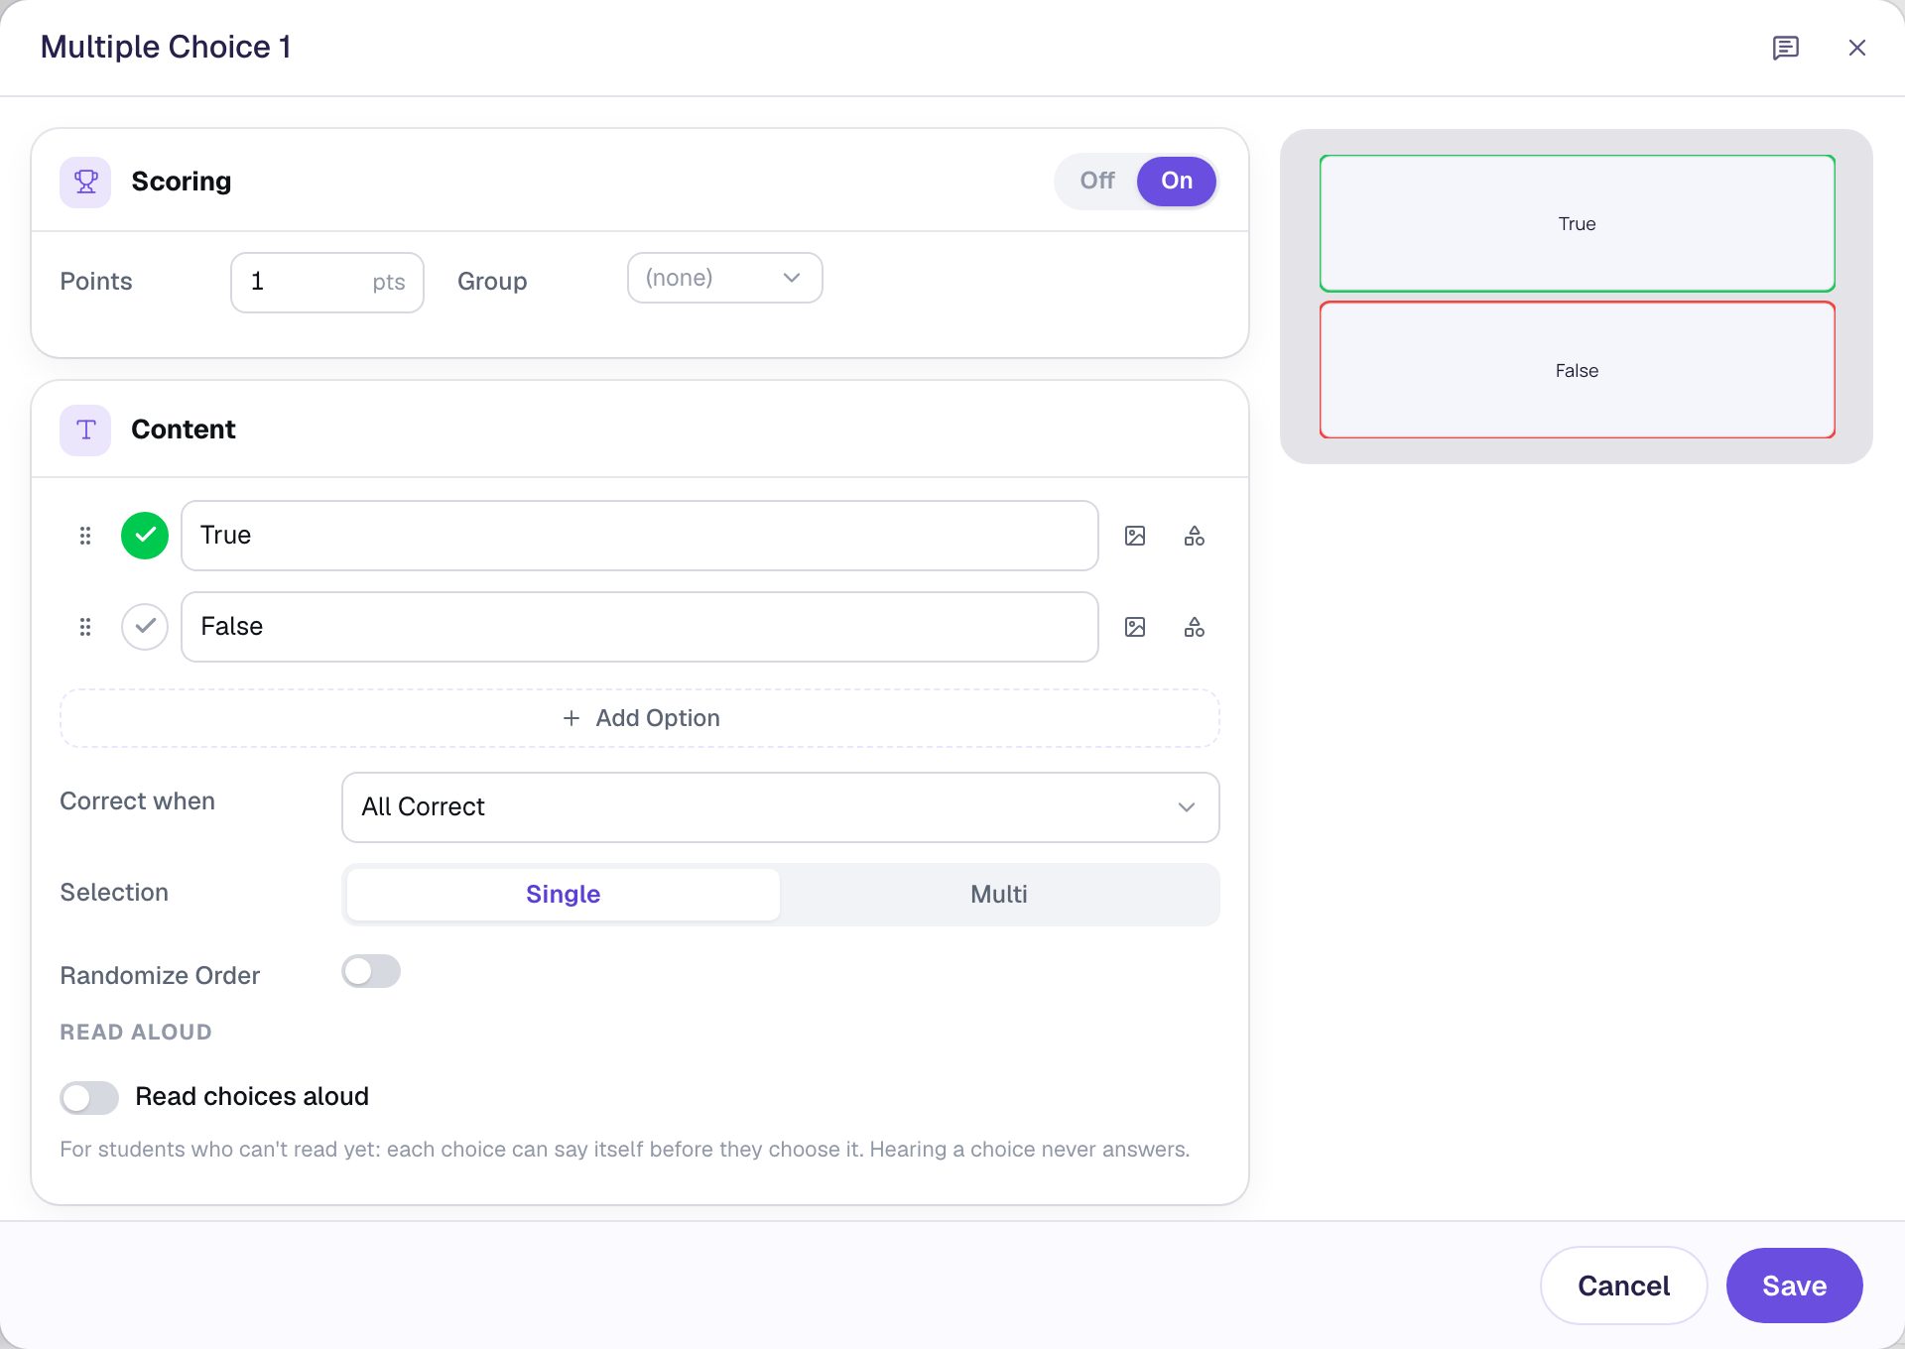Image resolution: width=1905 pixels, height=1349 pixels.
Task: Edit the Points value field
Action: pyautogui.click(x=327, y=283)
